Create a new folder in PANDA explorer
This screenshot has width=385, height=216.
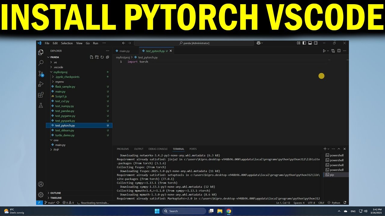point(97,57)
